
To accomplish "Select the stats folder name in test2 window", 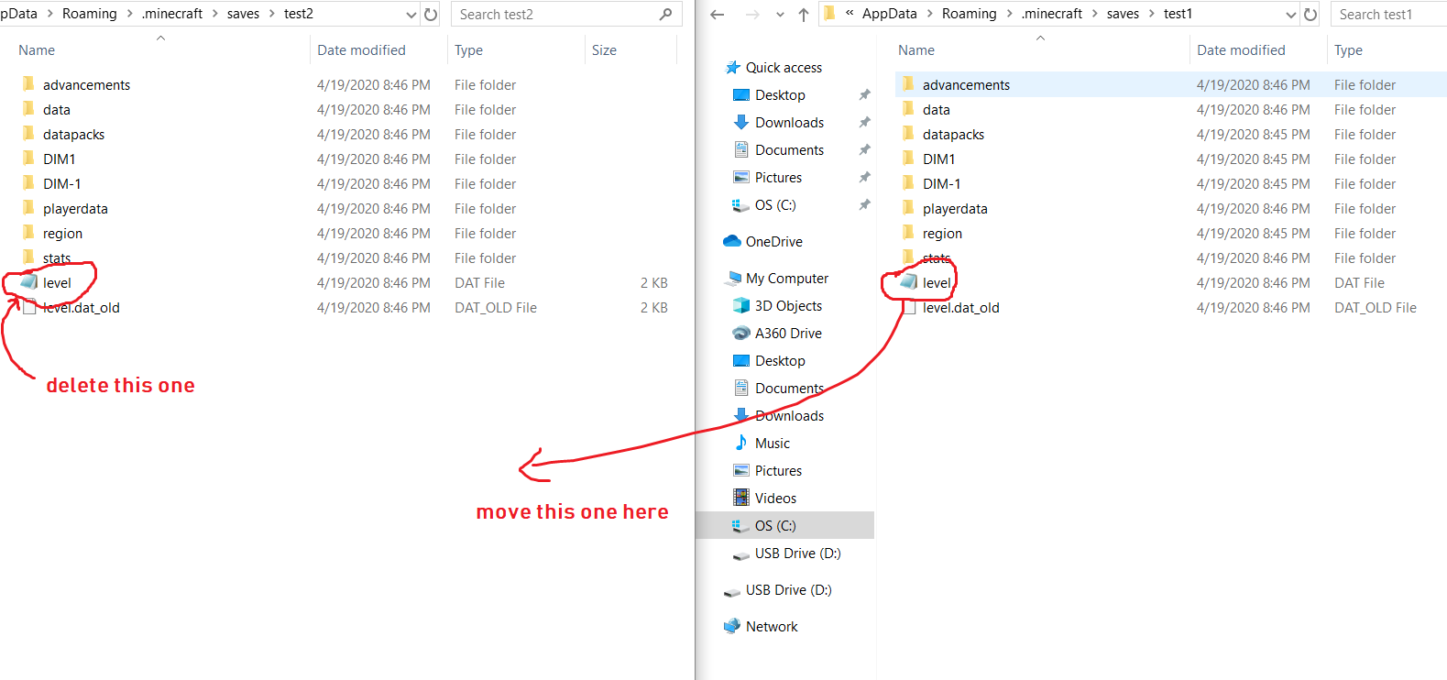I will 57,258.
